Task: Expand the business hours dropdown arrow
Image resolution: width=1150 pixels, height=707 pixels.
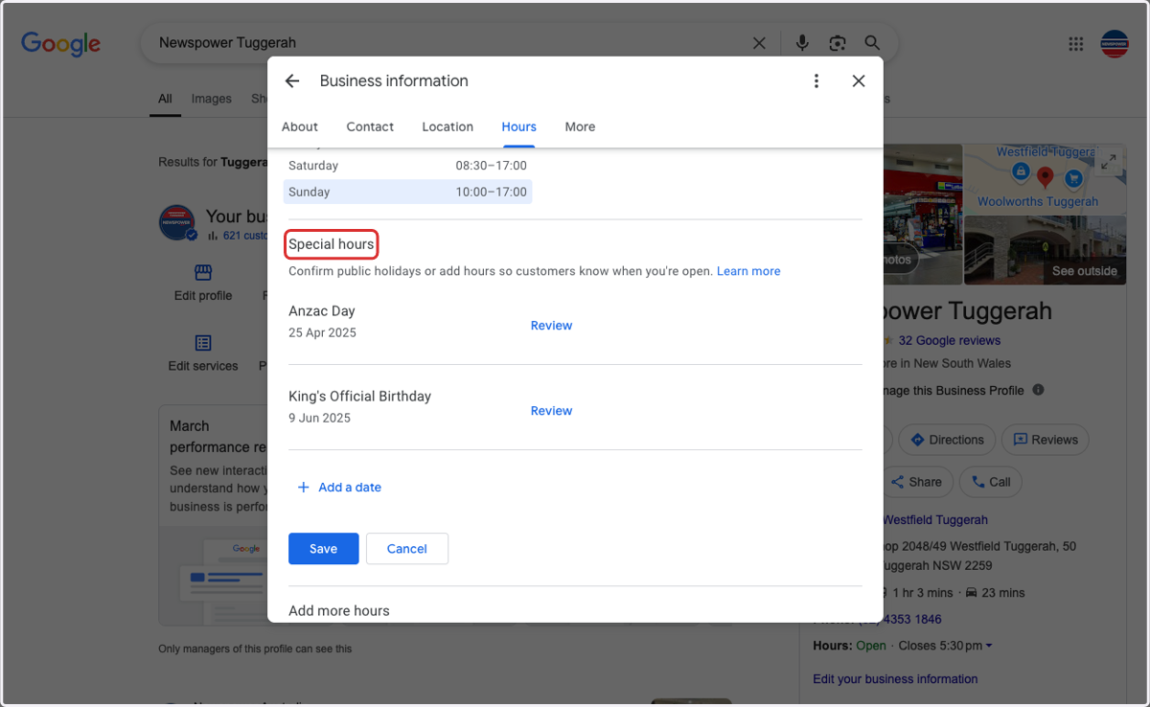Action: click(989, 646)
